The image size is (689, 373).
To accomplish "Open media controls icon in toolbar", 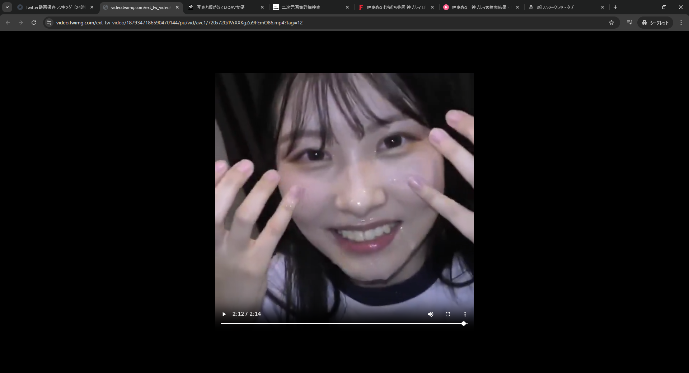I will [x=629, y=23].
